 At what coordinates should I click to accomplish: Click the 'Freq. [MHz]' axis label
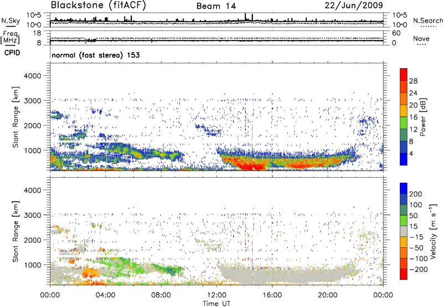[x=10, y=38]
